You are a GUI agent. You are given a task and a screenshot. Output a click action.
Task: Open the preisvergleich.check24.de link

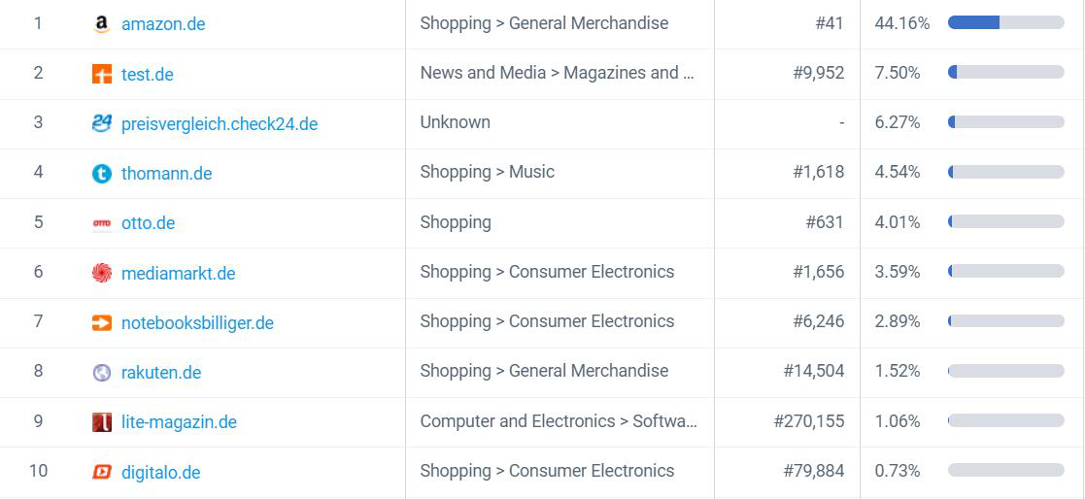coord(220,124)
